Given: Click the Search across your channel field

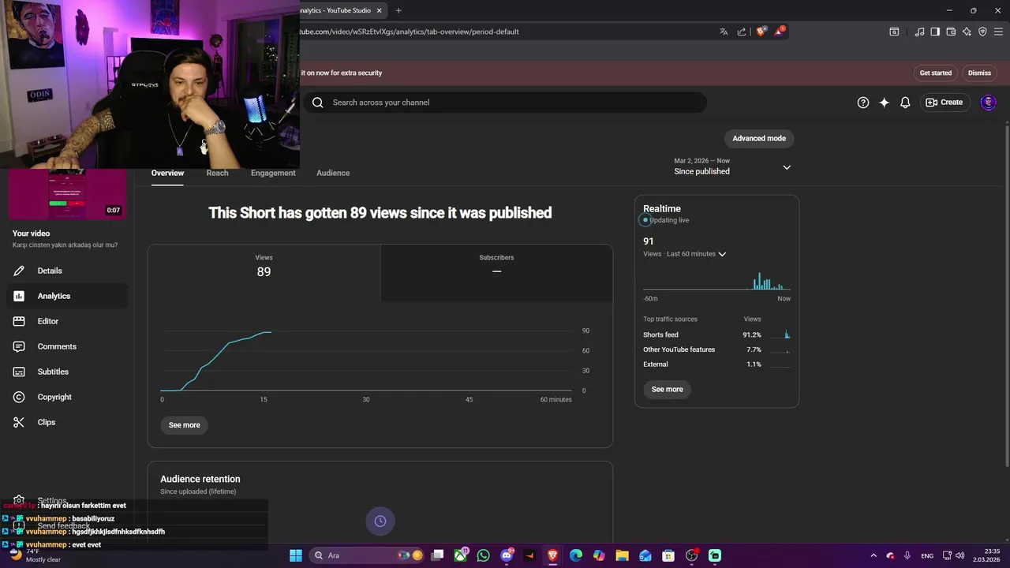Looking at the screenshot, I should click(505, 103).
